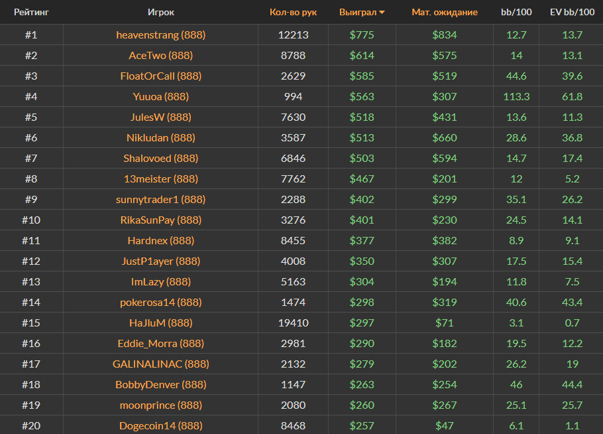This screenshot has width=603, height=434.
Task: Click JulesW (888) player name
Action: click(160, 117)
